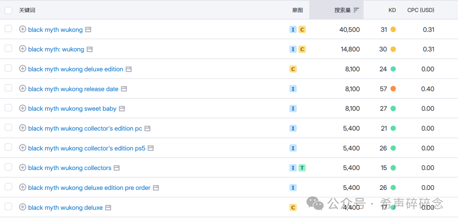
Task: Click the search volume value 14,800
Action: tap(350, 49)
